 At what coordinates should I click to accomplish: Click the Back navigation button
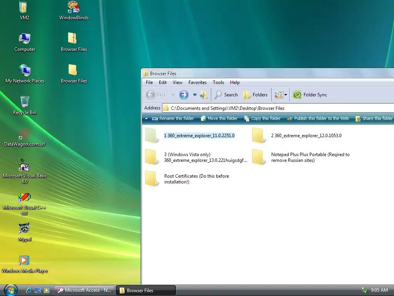(x=156, y=95)
